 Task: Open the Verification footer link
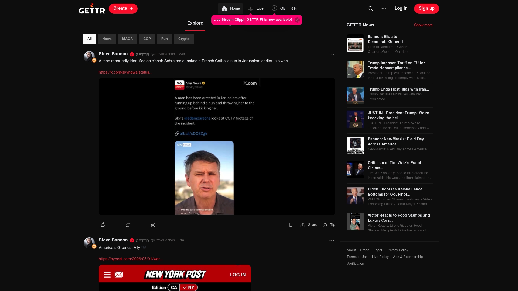(x=355, y=264)
